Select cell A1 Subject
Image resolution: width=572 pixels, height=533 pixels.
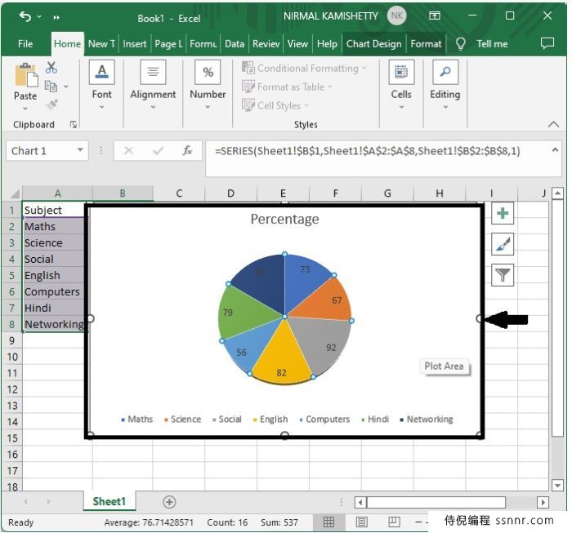[x=54, y=210]
